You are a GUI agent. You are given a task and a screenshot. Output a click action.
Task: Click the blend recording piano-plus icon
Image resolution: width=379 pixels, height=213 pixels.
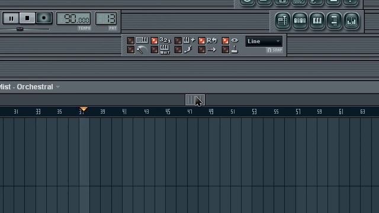(189, 40)
